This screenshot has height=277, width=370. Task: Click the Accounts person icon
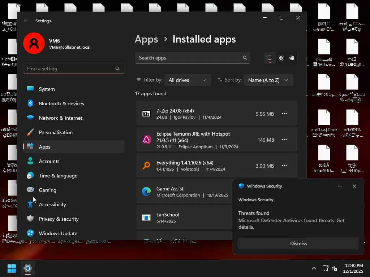tap(30, 161)
